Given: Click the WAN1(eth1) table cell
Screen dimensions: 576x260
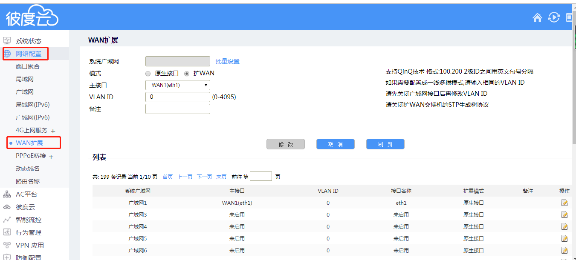Looking at the screenshot, I should click(237, 203).
